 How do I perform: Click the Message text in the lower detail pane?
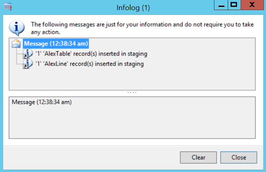tap(42, 102)
